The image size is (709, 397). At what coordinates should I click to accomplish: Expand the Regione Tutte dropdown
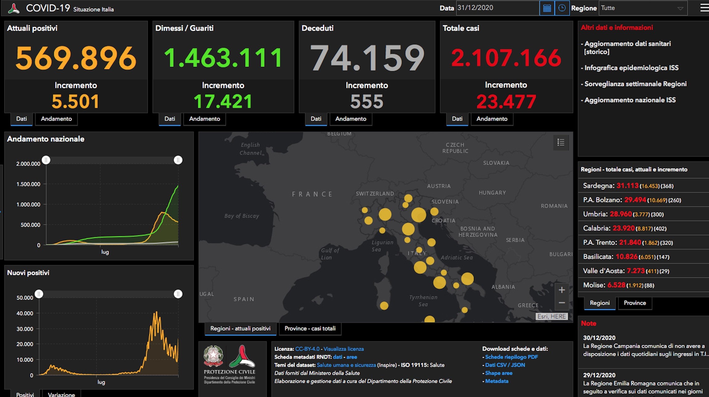point(643,8)
